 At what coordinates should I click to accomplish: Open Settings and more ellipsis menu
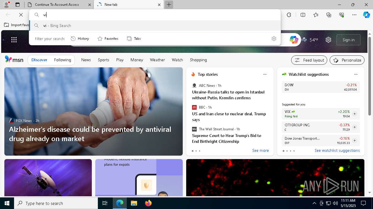(354, 15)
